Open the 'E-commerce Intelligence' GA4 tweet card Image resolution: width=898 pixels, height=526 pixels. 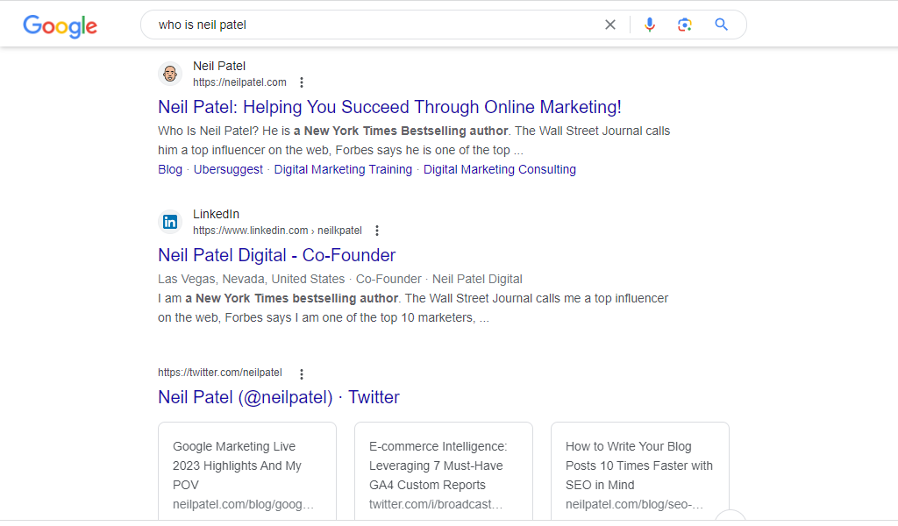click(443, 473)
